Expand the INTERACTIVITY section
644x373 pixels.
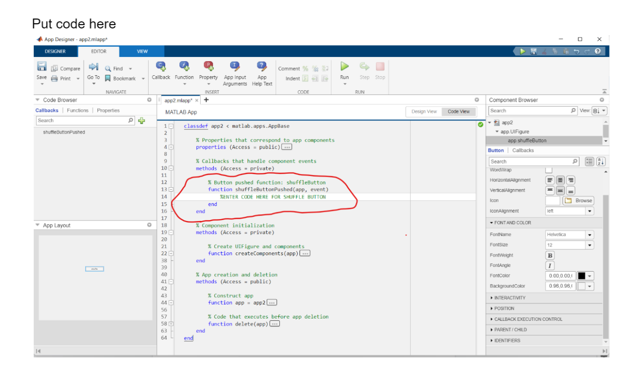pos(509,298)
